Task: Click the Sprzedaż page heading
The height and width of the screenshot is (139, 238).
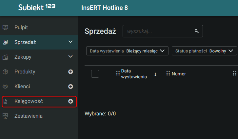Action: coord(100,31)
